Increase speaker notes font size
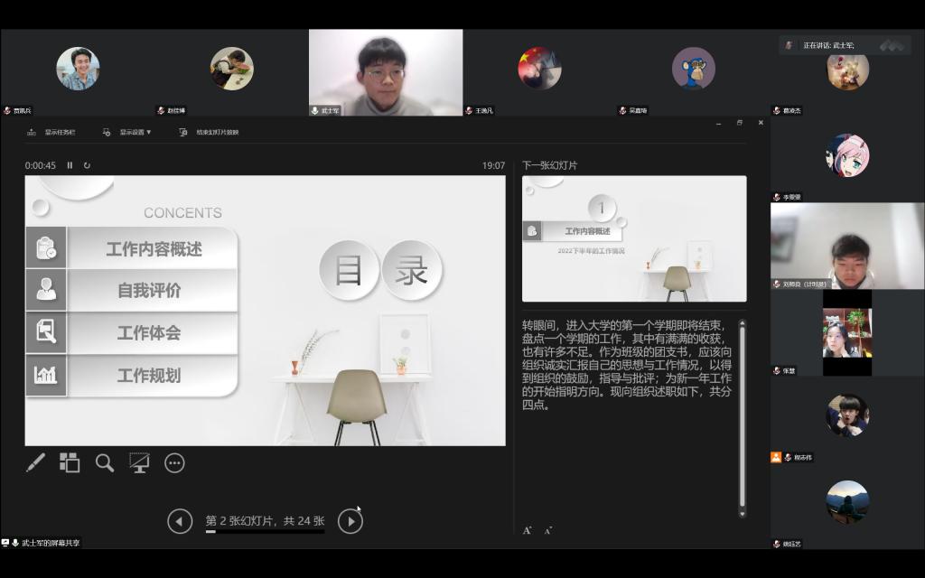The width and height of the screenshot is (925, 578). 528,530
